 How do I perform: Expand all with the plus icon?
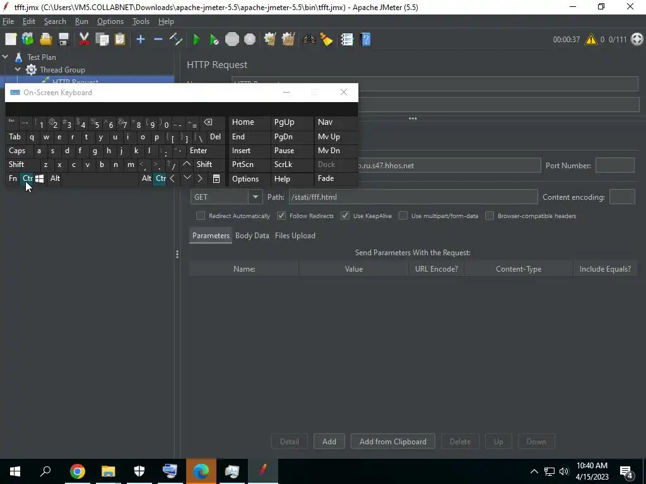coord(141,40)
